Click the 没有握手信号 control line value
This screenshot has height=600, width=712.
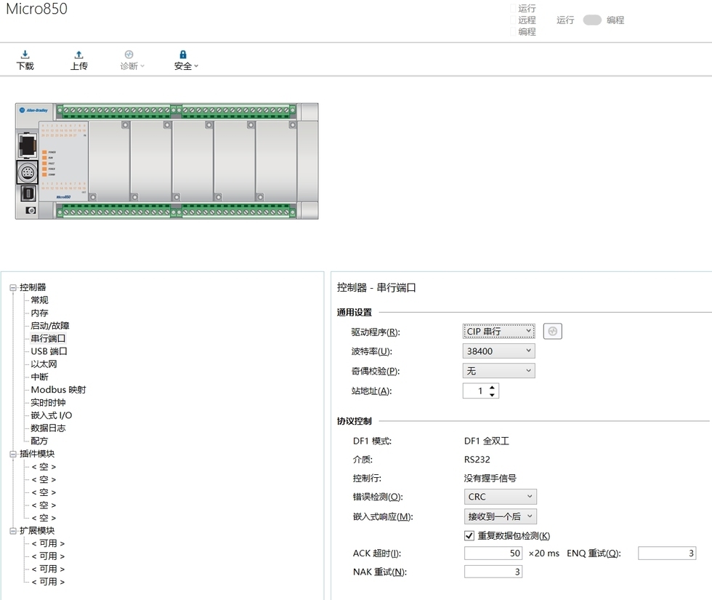[490, 479]
